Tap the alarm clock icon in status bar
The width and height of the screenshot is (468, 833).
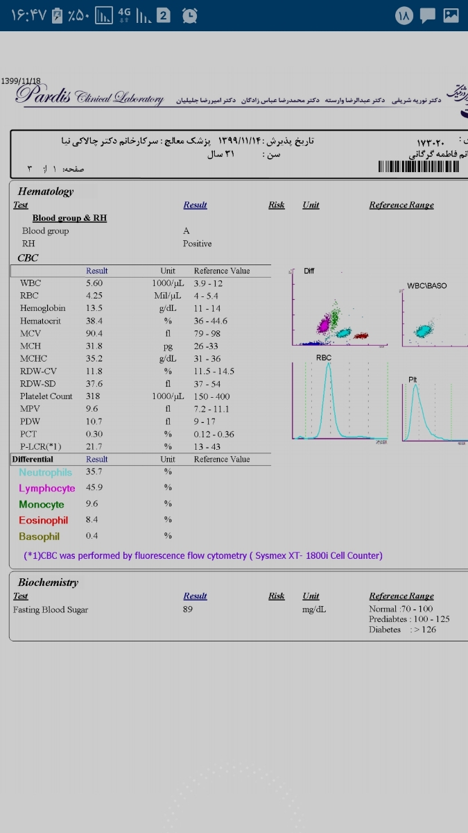click(189, 15)
